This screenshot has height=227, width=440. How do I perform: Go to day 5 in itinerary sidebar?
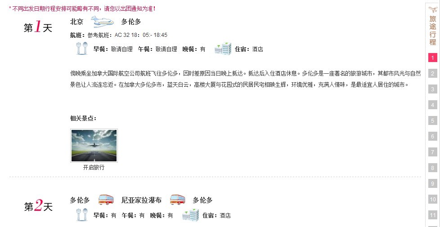433,120
